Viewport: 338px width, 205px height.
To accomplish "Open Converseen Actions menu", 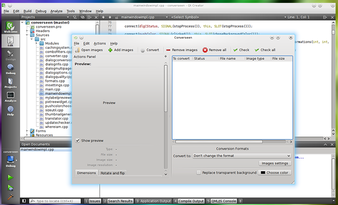I will 100,44.
